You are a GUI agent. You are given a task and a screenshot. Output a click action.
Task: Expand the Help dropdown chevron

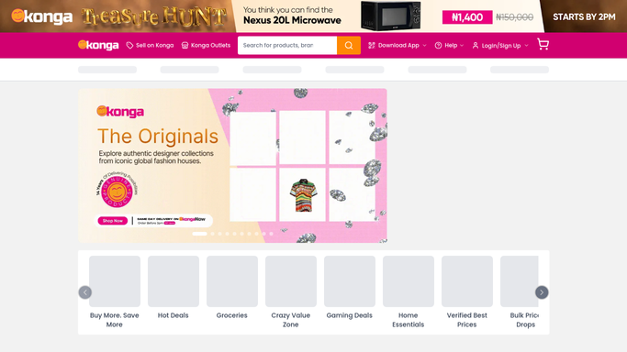462,46
